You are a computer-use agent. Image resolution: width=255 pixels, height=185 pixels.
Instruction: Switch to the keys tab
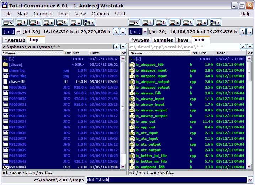click(183, 40)
